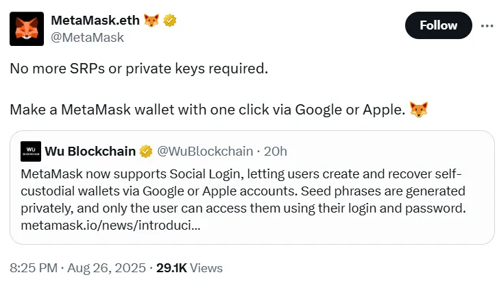Click the 8:25 PM post time
This screenshot has height=288, width=497.
(34, 268)
